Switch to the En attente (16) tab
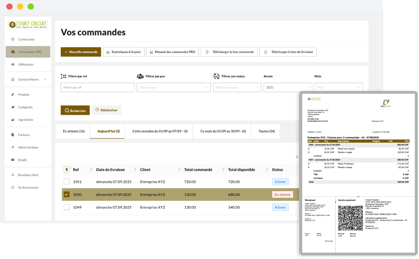 click(x=74, y=131)
